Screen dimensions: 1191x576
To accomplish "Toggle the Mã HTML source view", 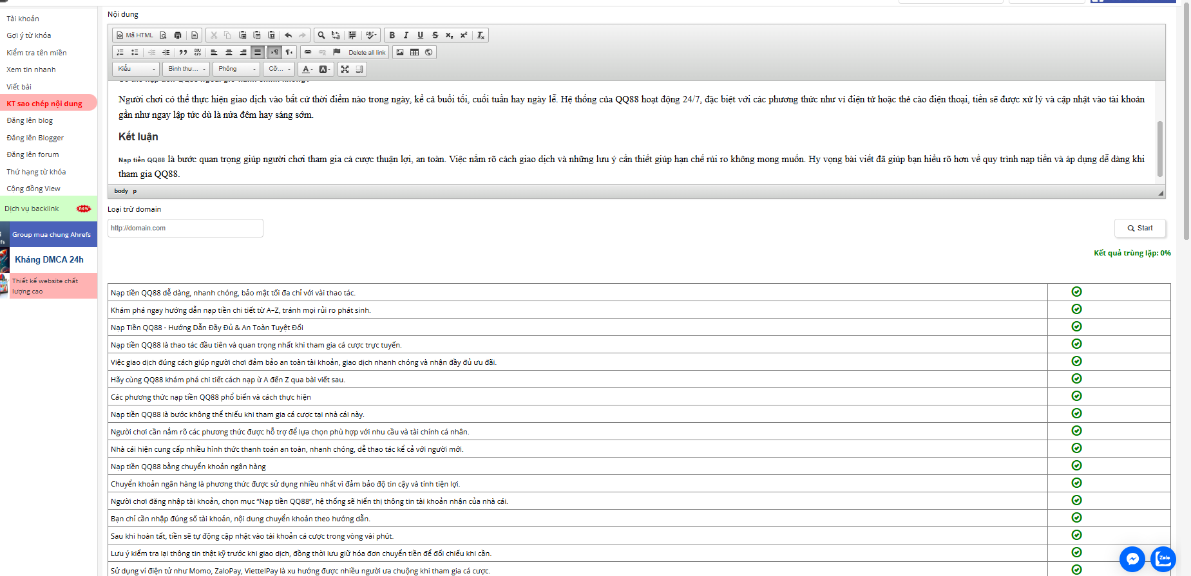I will 135,35.
